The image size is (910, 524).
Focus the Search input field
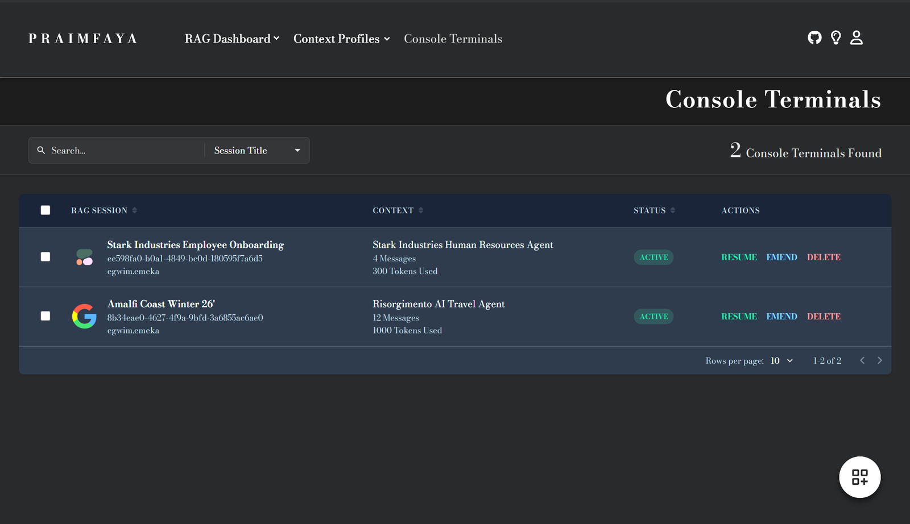(x=125, y=151)
